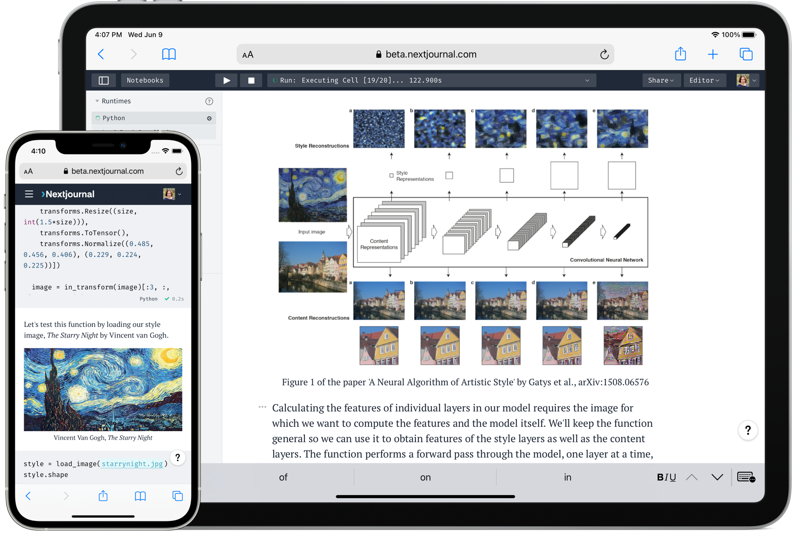The image size is (792, 535).
Task: Insert keyboard suggestion "on"
Action: (x=425, y=477)
